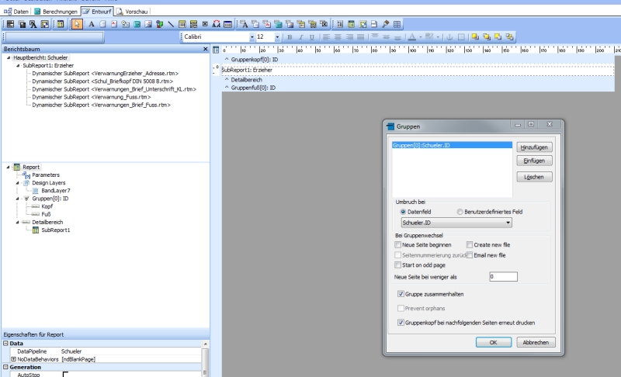
Task: Click the Löschen button
Action: [534, 177]
